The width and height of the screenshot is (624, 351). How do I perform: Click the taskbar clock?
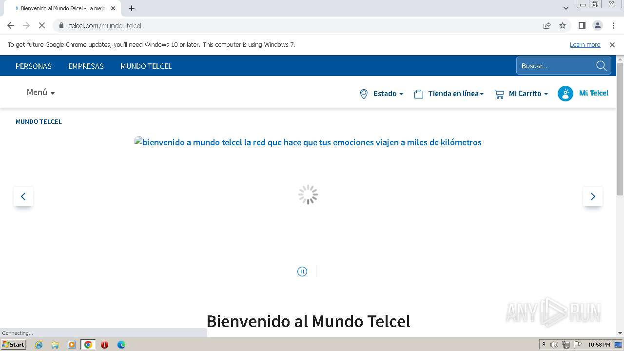[x=599, y=345]
